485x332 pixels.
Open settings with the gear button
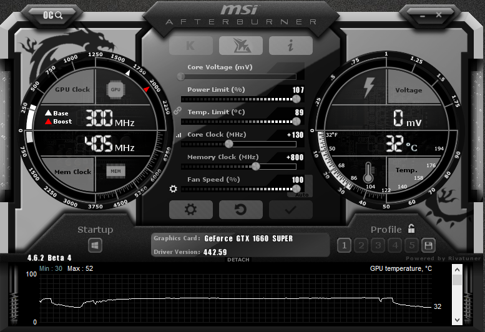click(190, 210)
